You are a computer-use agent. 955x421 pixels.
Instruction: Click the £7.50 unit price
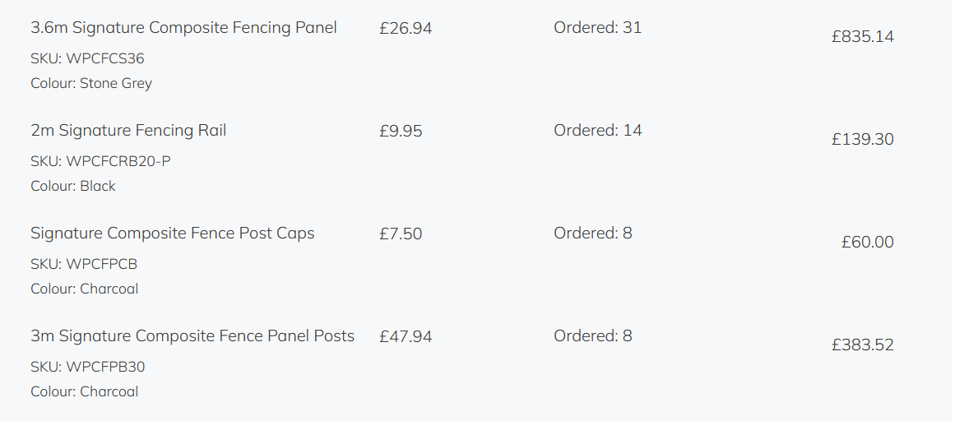point(401,234)
